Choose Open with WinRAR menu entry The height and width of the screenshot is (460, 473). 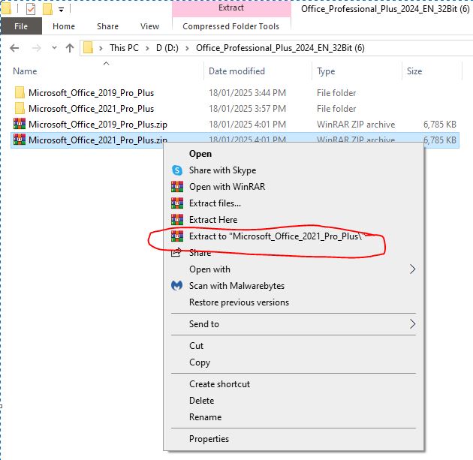point(227,187)
